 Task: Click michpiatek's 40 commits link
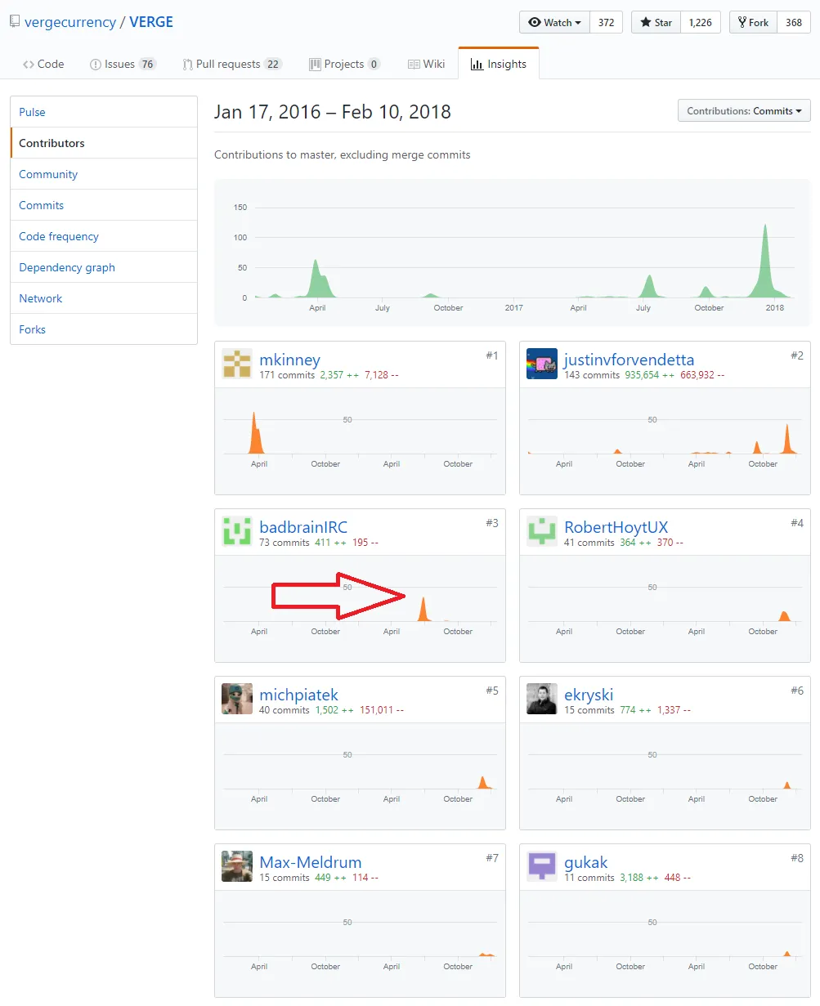point(284,710)
